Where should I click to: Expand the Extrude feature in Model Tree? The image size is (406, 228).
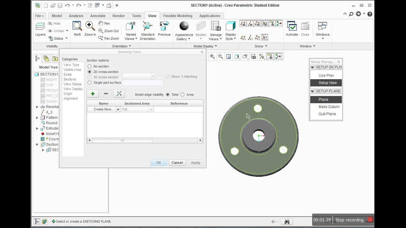[x=37, y=129]
